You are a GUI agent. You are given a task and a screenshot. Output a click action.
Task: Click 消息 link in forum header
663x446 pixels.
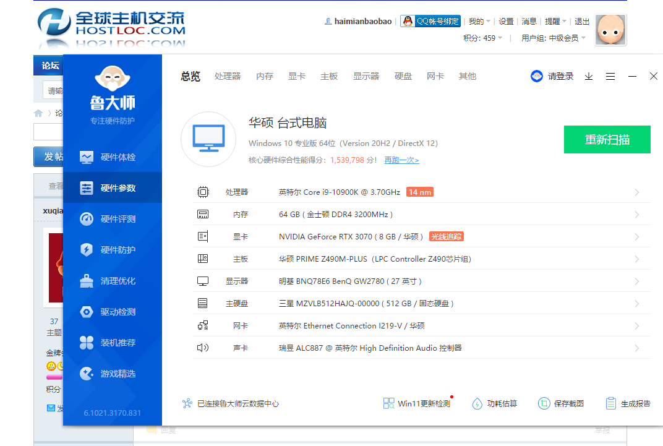click(x=529, y=21)
